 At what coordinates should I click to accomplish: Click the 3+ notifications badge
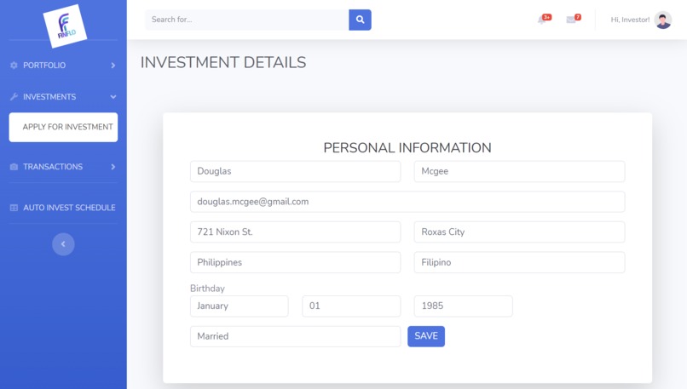[x=547, y=17]
